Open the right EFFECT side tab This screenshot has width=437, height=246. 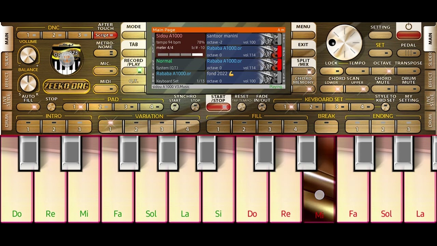coord(431,80)
